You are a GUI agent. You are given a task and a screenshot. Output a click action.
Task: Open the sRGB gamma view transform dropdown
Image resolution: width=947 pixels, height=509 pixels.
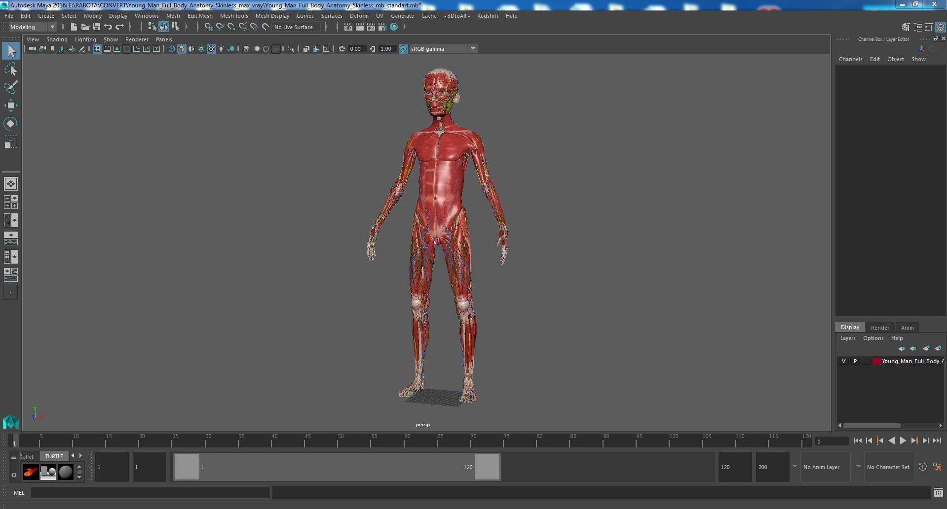443,49
